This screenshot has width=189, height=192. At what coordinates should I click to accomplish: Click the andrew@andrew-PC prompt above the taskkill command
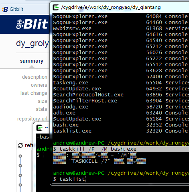point(79,143)
